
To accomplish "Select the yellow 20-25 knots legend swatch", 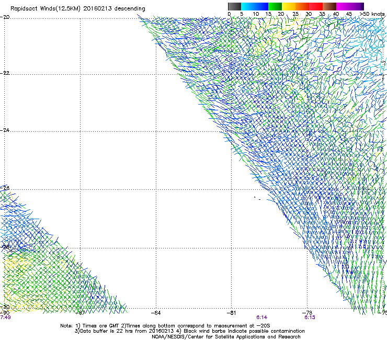I will (289, 6).
